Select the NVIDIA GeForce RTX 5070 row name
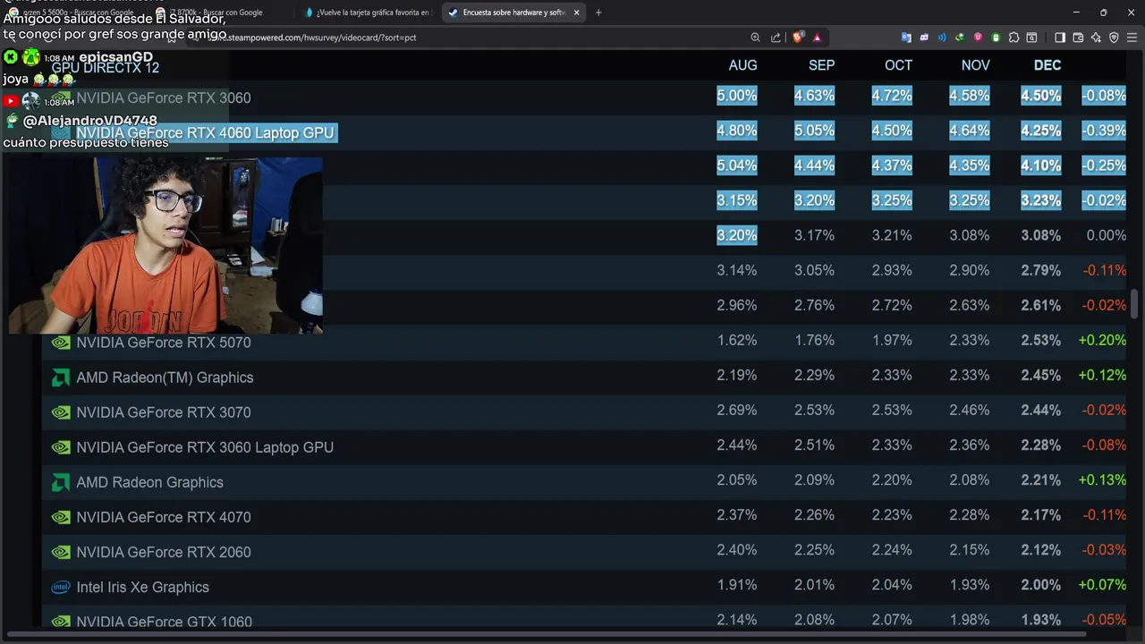 coord(164,343)
